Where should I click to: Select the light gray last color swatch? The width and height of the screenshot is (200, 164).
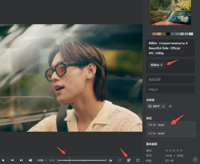191,34
